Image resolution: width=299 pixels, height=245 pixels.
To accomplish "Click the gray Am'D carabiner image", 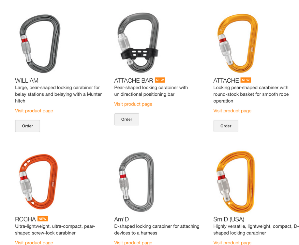I will [x=136, y=182].
